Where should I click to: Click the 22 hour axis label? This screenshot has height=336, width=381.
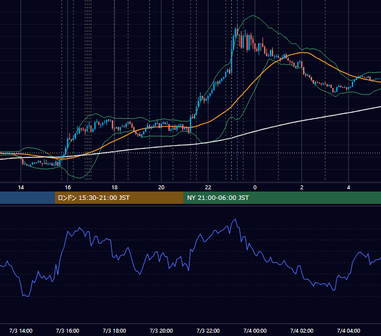[208, 188]
